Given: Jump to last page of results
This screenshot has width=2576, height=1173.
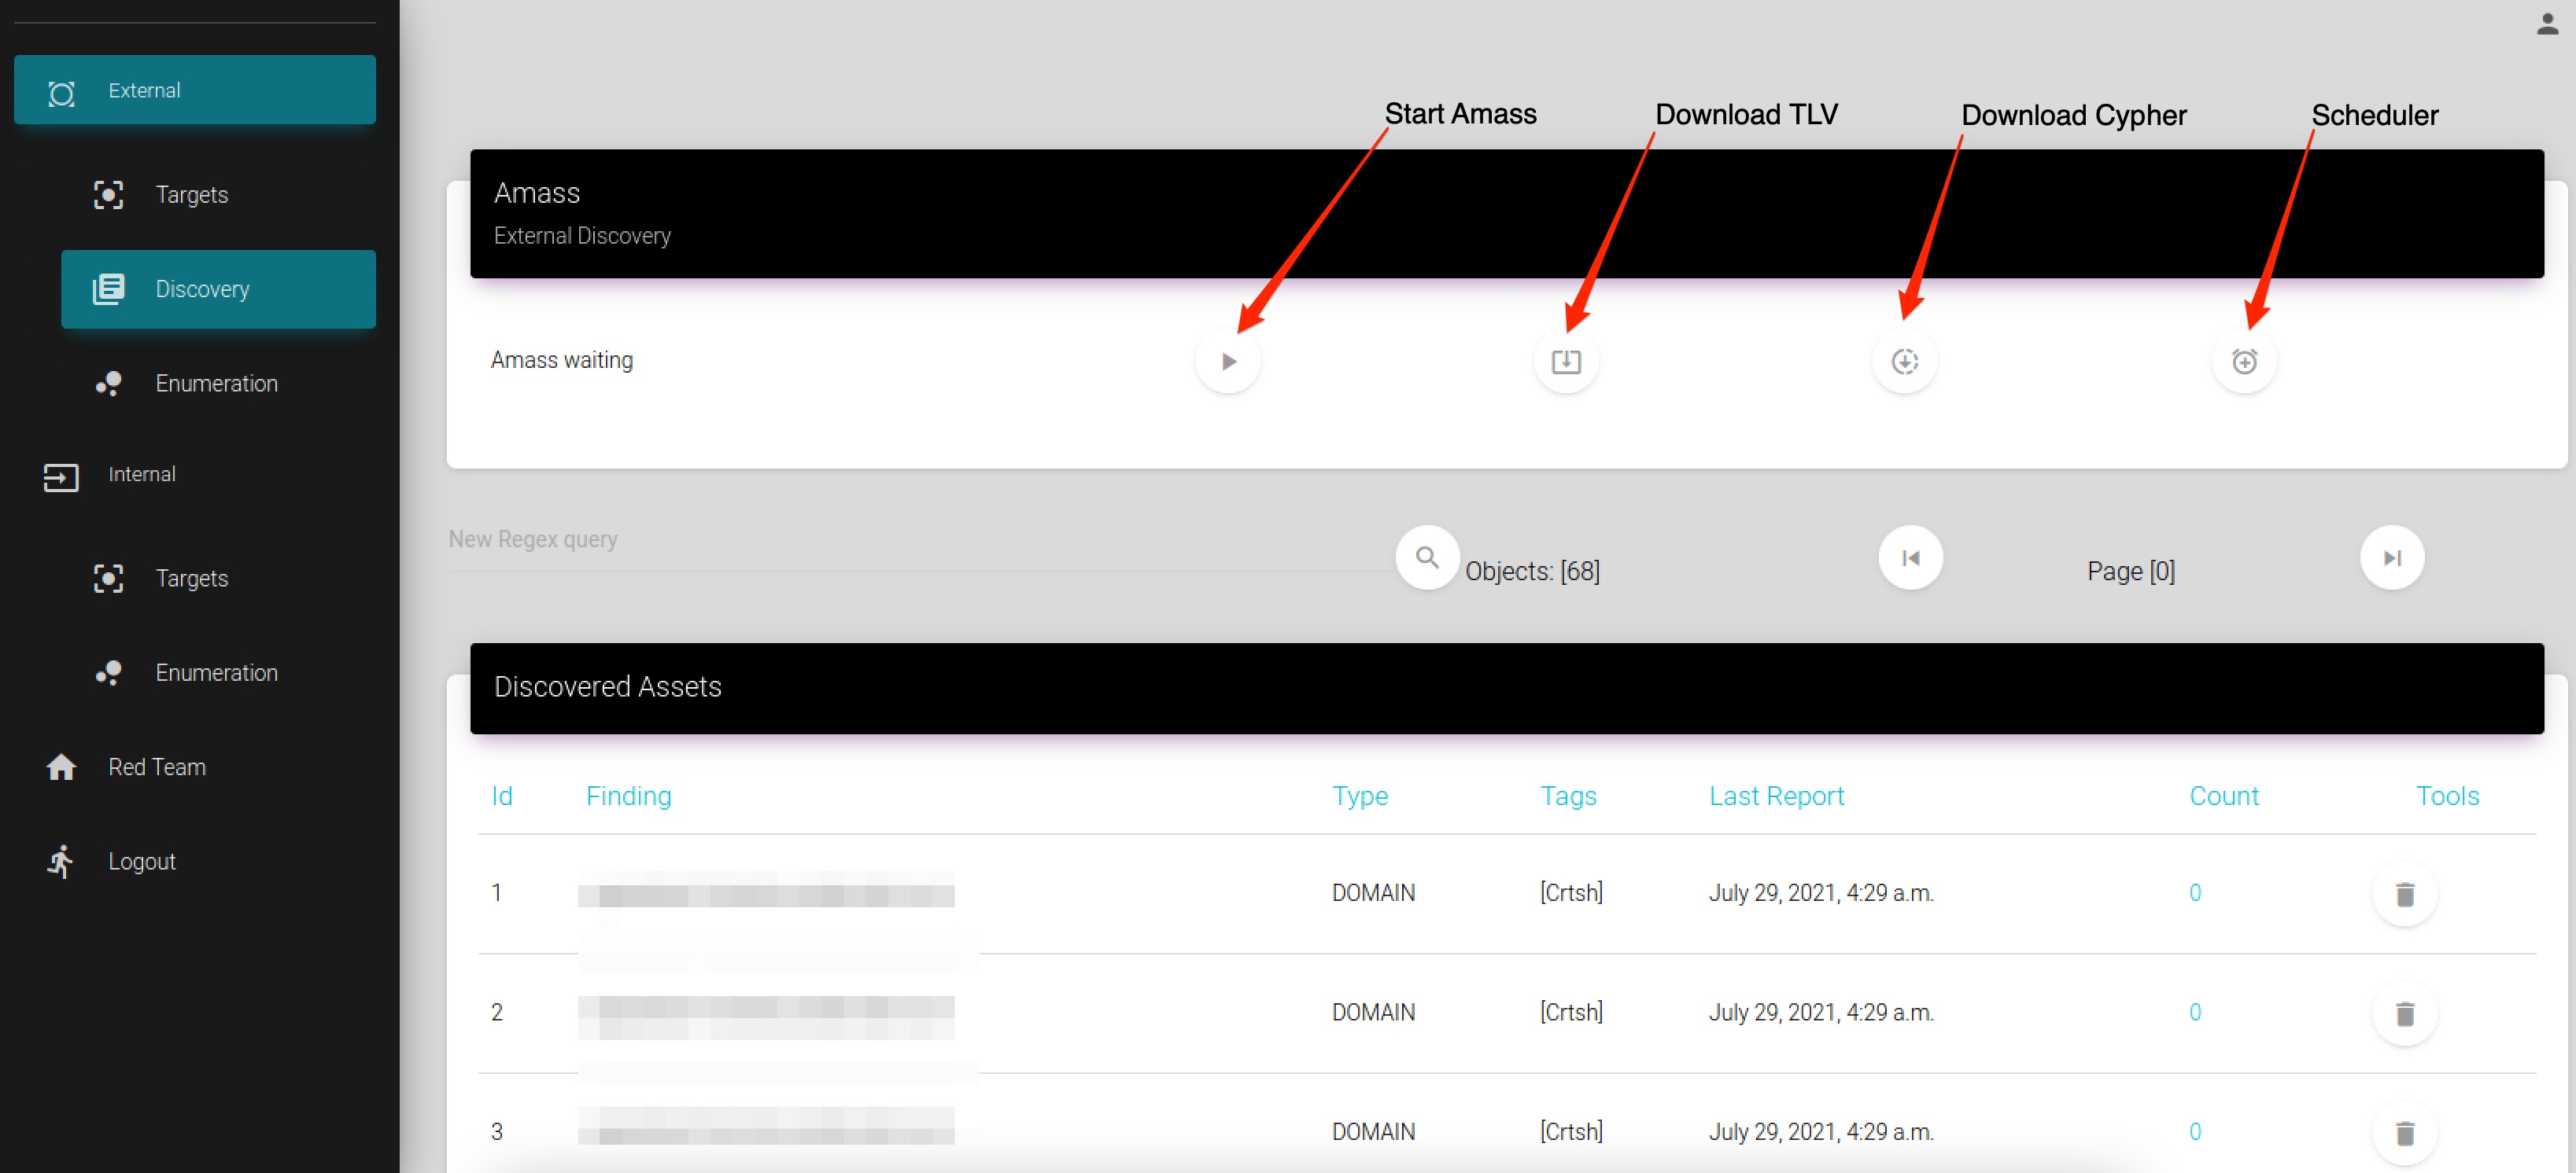Looking at the screenshot, I should 2391,557.
